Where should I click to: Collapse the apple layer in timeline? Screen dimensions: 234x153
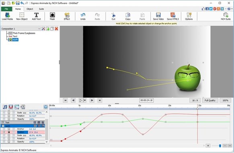[x=3, y=126]
